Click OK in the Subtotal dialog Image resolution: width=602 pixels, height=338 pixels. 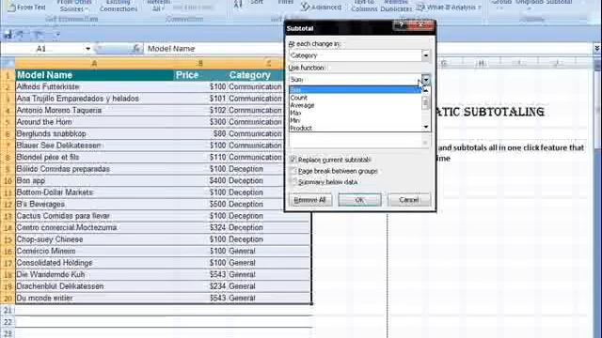coord(359,200)
